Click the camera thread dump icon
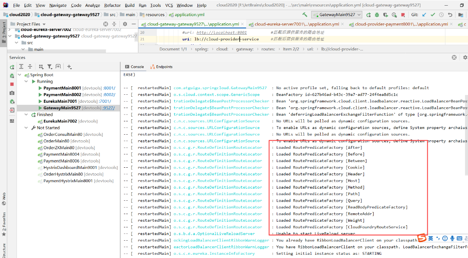Image resolution: width=468 pixels, height=258 pixels. 12,93
